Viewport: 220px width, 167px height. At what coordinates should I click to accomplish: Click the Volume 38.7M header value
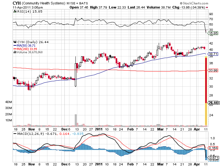(158, 7)
